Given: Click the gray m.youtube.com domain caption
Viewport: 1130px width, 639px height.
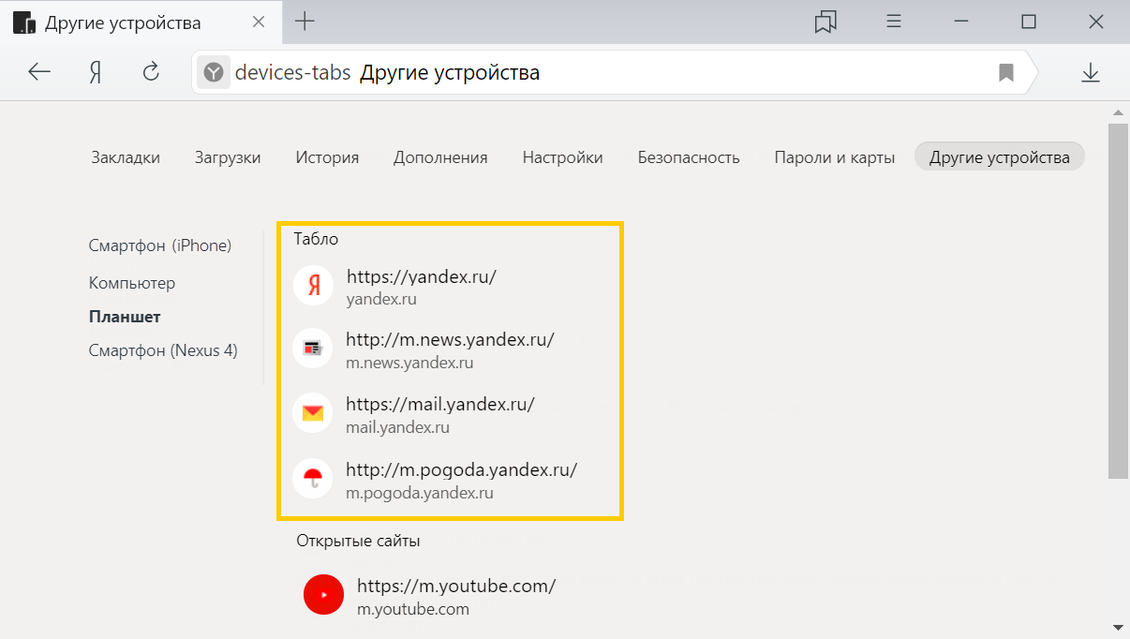Looking at the screenshot, I should (x=413, y=609).
